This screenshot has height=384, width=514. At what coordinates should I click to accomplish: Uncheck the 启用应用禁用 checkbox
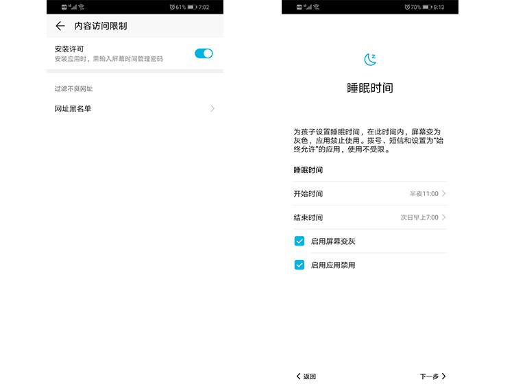(299, 265)
